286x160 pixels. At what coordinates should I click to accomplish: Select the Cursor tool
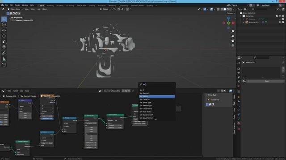click(x=4, y=24)
